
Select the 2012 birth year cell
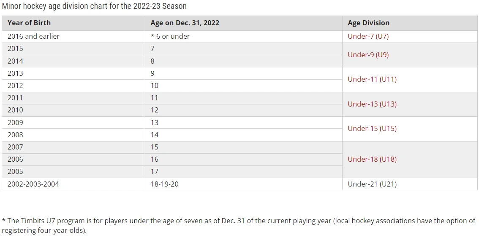click(73, 85)
